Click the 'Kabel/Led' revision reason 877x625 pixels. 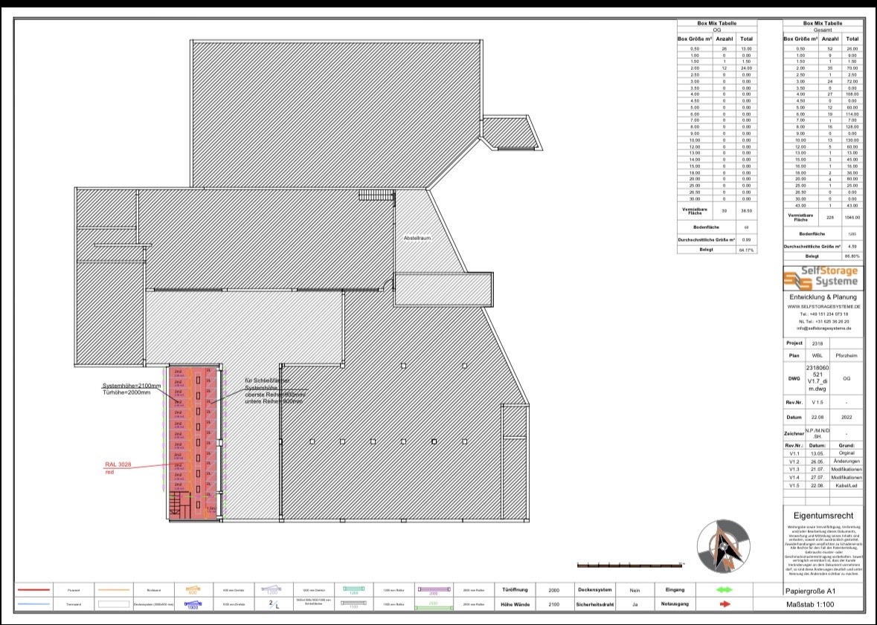pyautogui.click(x=847, y=486)
